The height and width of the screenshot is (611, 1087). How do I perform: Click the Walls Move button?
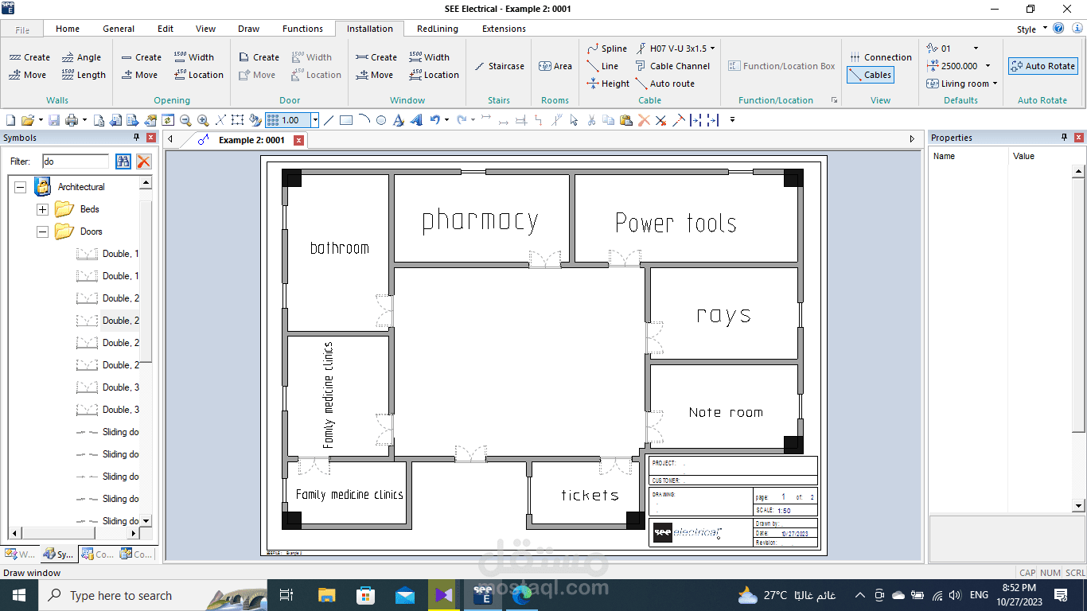[28, 75]
